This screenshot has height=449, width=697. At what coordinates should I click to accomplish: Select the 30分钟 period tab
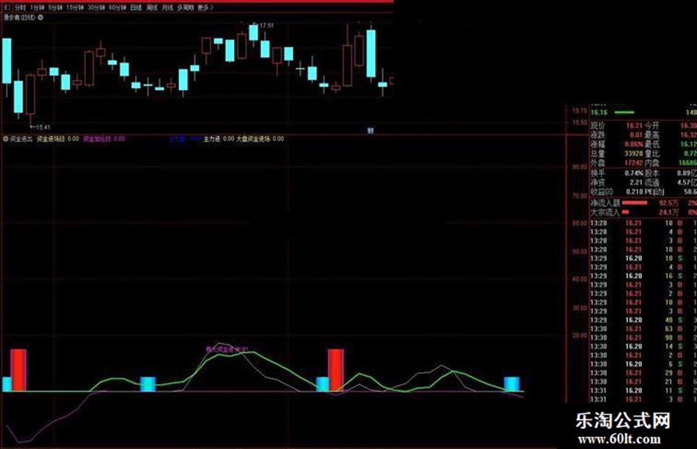pos(96,8)
